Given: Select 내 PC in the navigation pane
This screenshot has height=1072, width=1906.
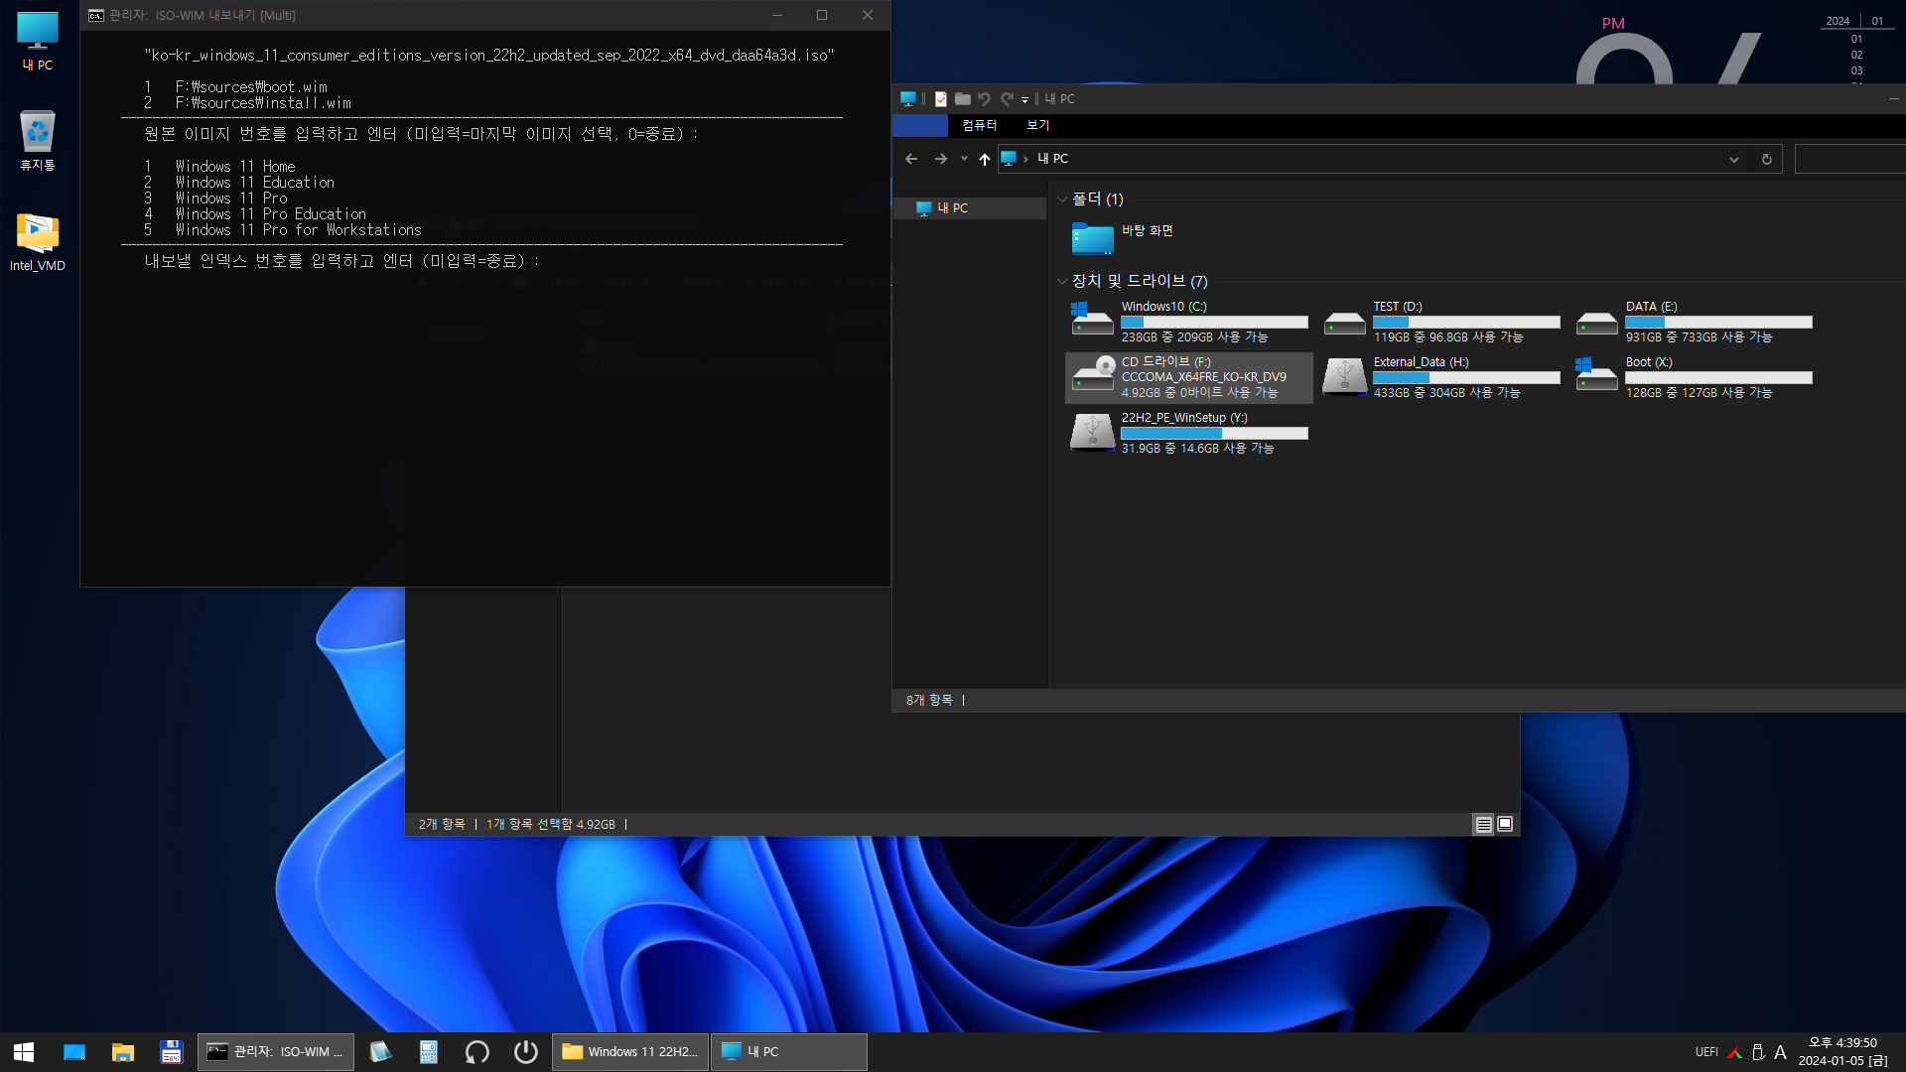Looking at the screenshot, I should (x=969, y=208).
